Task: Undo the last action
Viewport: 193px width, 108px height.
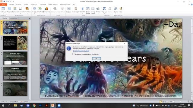Action: pos(7,1)
